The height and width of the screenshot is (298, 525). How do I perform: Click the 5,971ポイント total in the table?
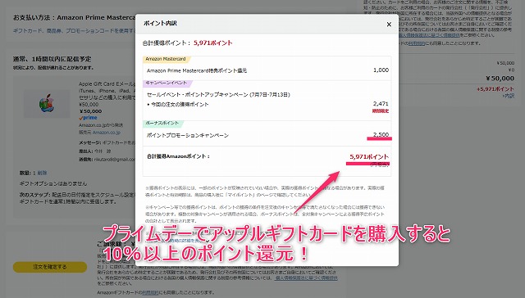coord(369,156)
